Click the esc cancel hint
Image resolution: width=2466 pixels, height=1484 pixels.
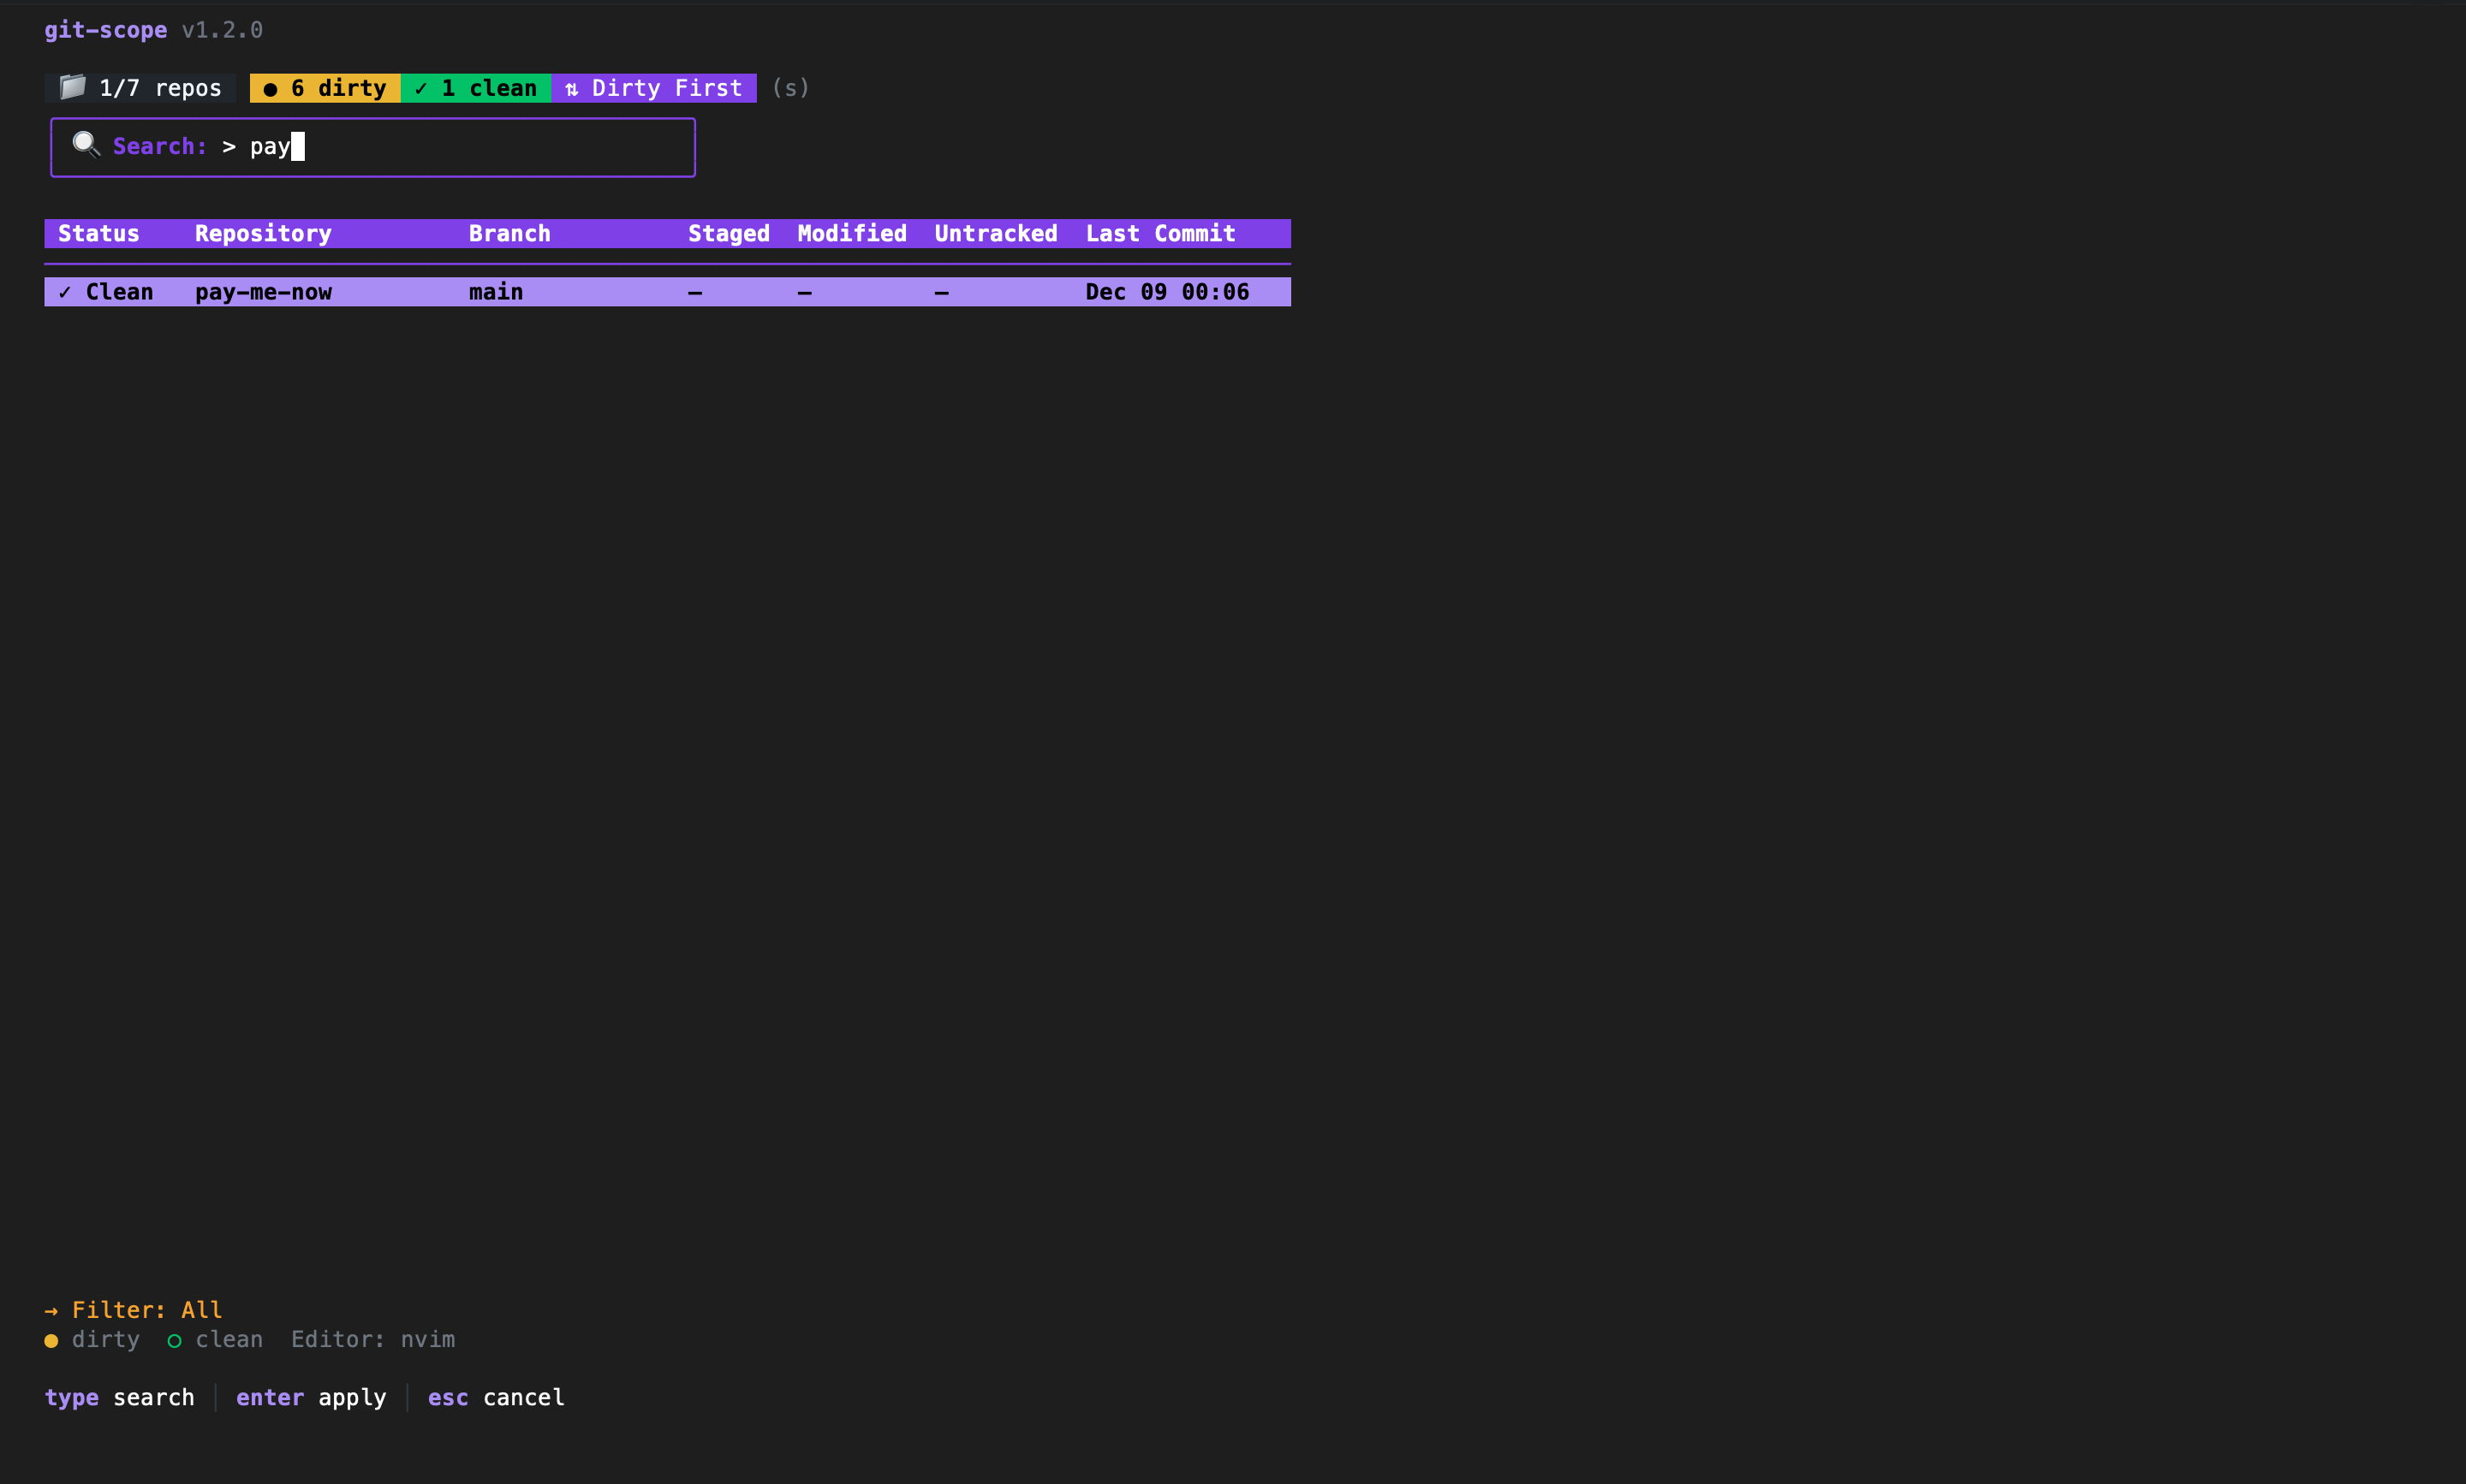(x=497, y=1397)
